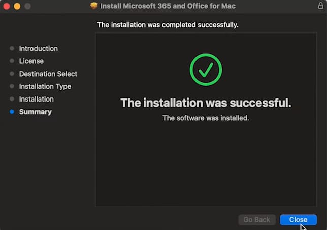Image resolution: width=327 pixels, height=230 pixels.
Task: Select the Introduction step in sidebar
Action: tap(38, 49)
